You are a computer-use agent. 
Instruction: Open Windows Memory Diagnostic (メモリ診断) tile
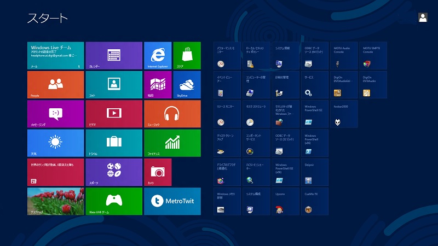coord(227,201)
